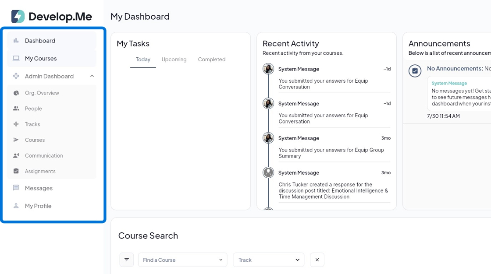Image resolution: width=491 pixels, height=274 pixels.
Task: Click the course search filter icon
Action: (127, 260)
